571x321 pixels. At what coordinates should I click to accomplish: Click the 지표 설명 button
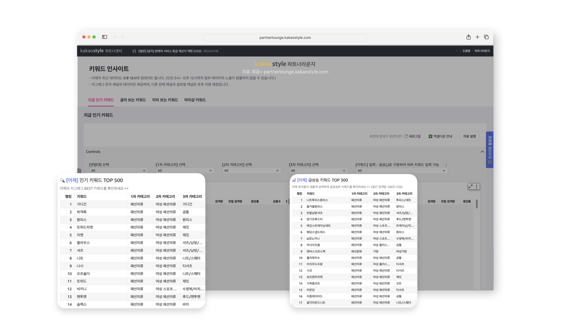[x=469, y=136]
